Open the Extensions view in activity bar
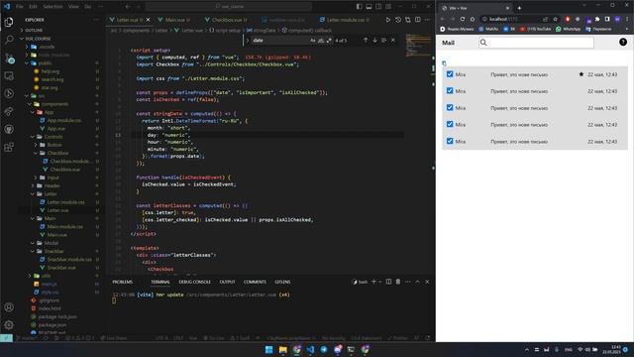634x357 pixels. [x=9, y=147]
